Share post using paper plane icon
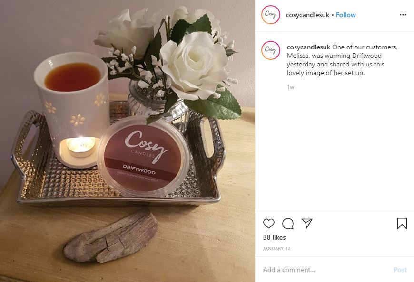The width and height of the screenshot is (414, 282). pyautogui.click(x=307, y=223)
